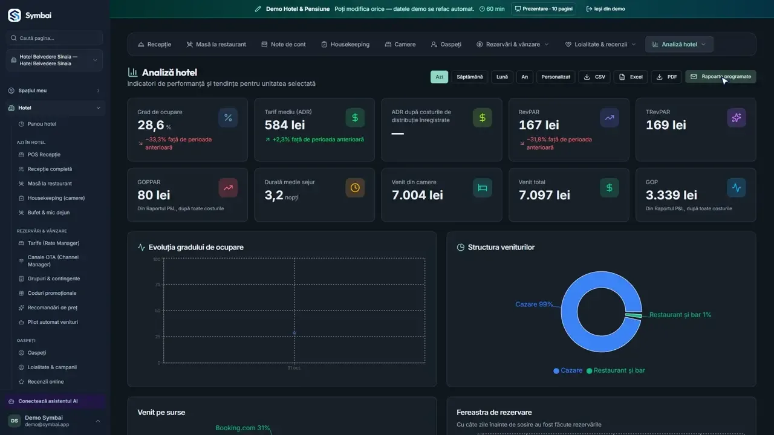Image resolution: width=774 pixels, height=435 pixels.
Task: Click the Prezentare · 10 pagini button
Action: [544, 9]
